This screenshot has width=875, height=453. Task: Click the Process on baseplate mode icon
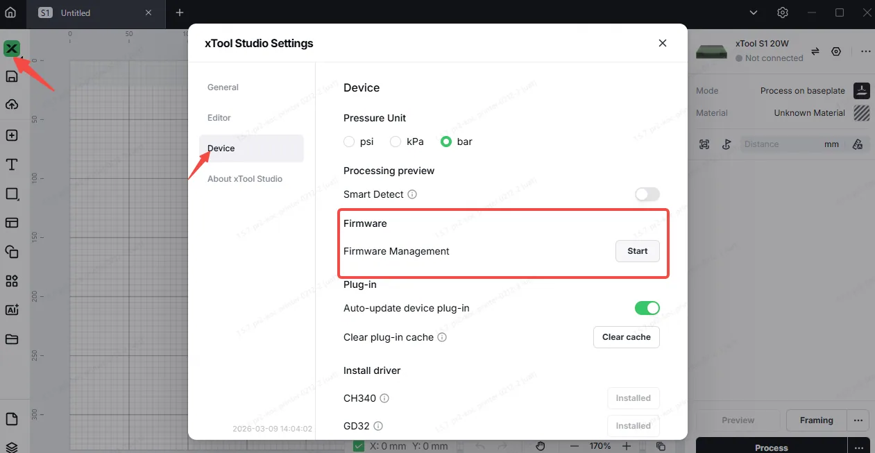(861, 90)
